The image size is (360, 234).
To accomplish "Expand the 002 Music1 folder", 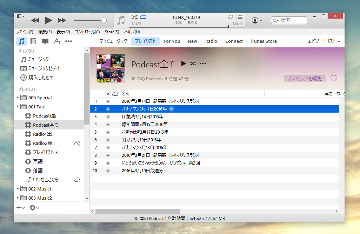I will tap(18, 189).
